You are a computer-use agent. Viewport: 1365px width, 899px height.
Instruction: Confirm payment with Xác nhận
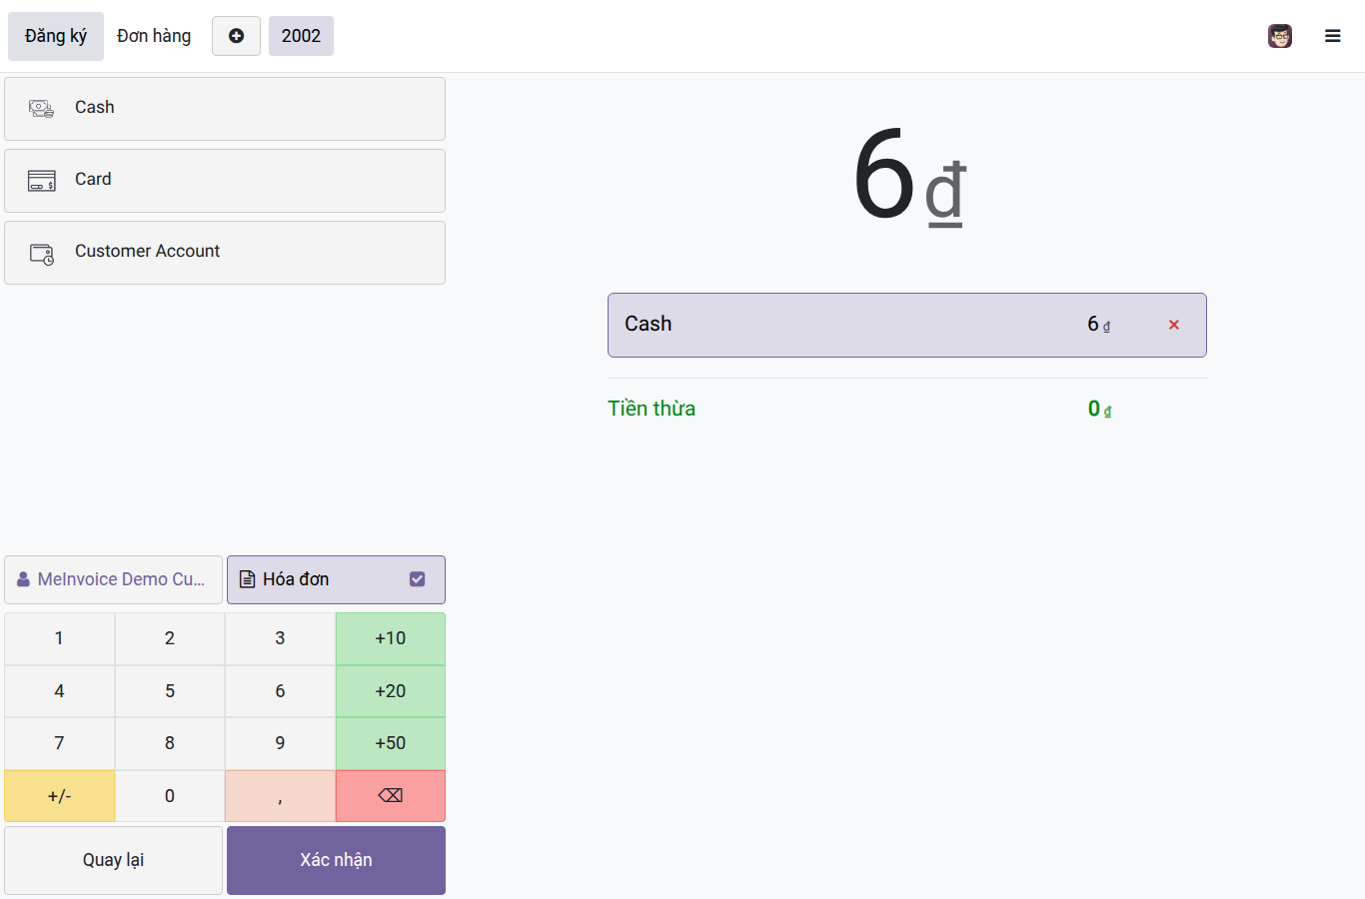coord(336,860)
